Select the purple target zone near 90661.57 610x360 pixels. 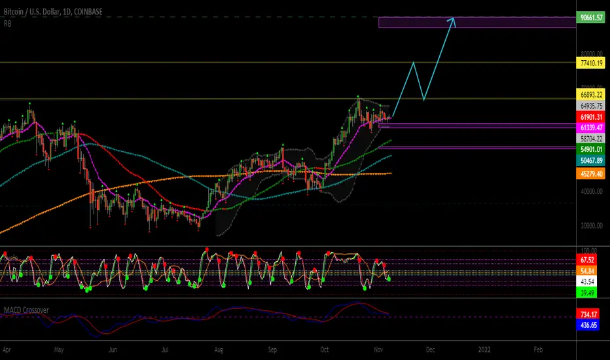click(x=477, y=22)
